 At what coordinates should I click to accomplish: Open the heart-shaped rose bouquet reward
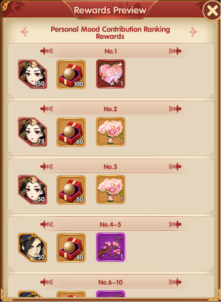pyautogui.click(x=110, y=74)
